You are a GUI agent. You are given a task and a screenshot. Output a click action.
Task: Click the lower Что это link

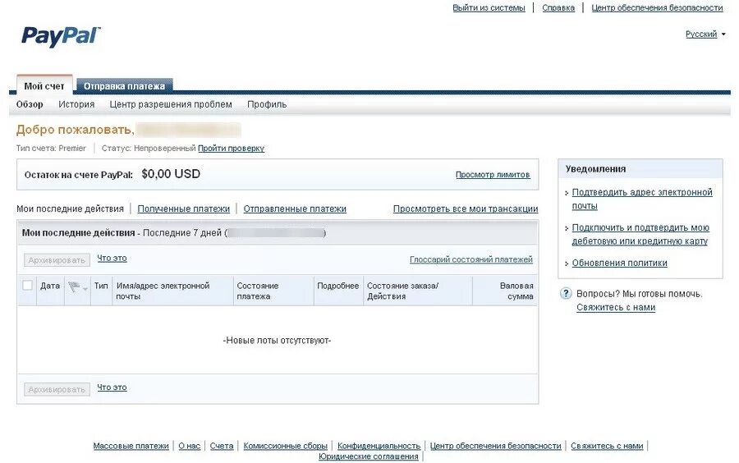(112, 387)
